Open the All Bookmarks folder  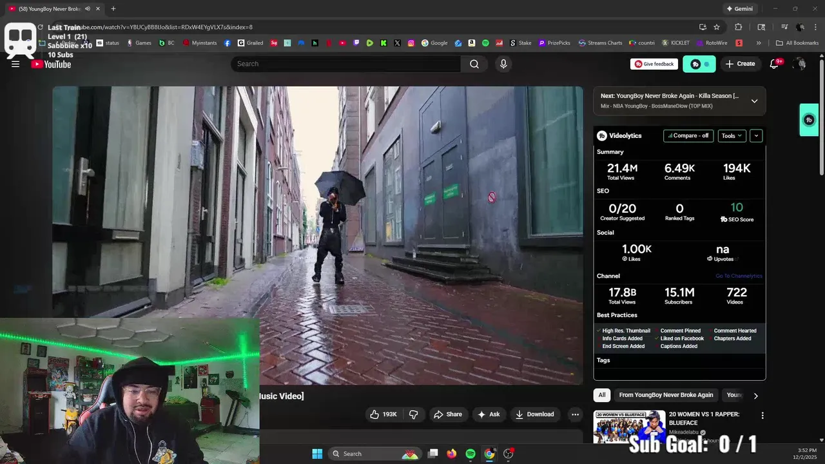point(797,43)
